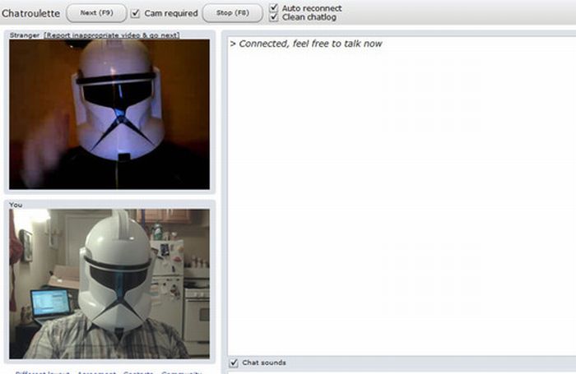Toggle the Chat sounds checkbox
This screenshot has height=374, width=576.
point(234,362)
